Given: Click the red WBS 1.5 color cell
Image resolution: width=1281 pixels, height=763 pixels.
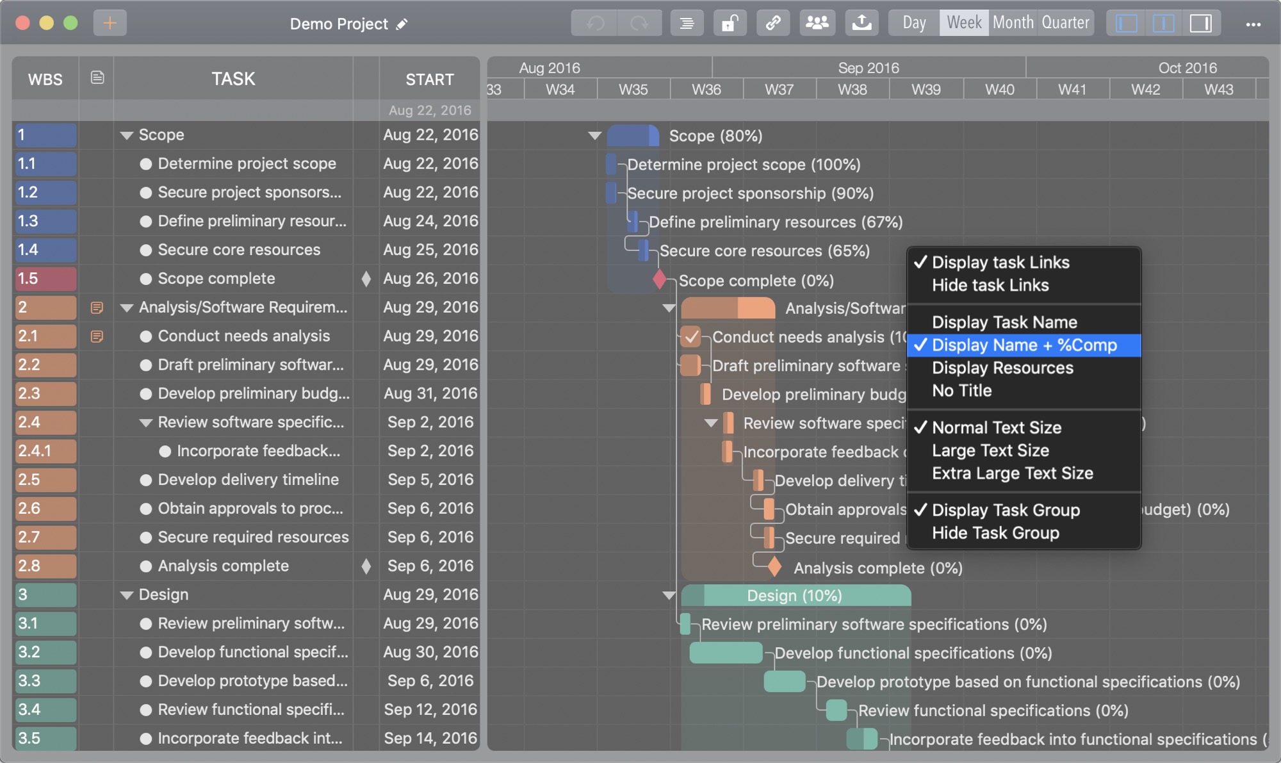Looking at the screenshot, I should click(x=45, y=279).
